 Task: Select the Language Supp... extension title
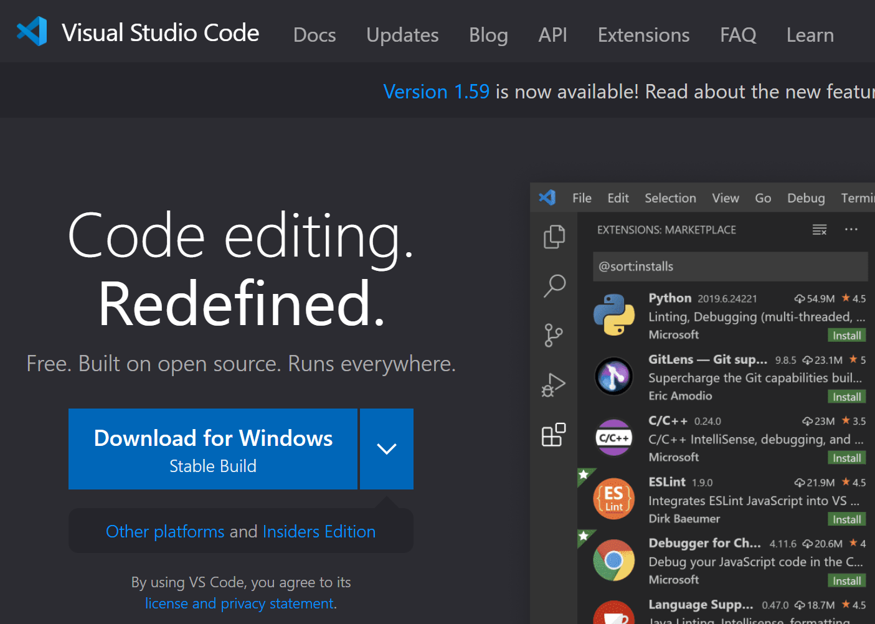(701, 605)
